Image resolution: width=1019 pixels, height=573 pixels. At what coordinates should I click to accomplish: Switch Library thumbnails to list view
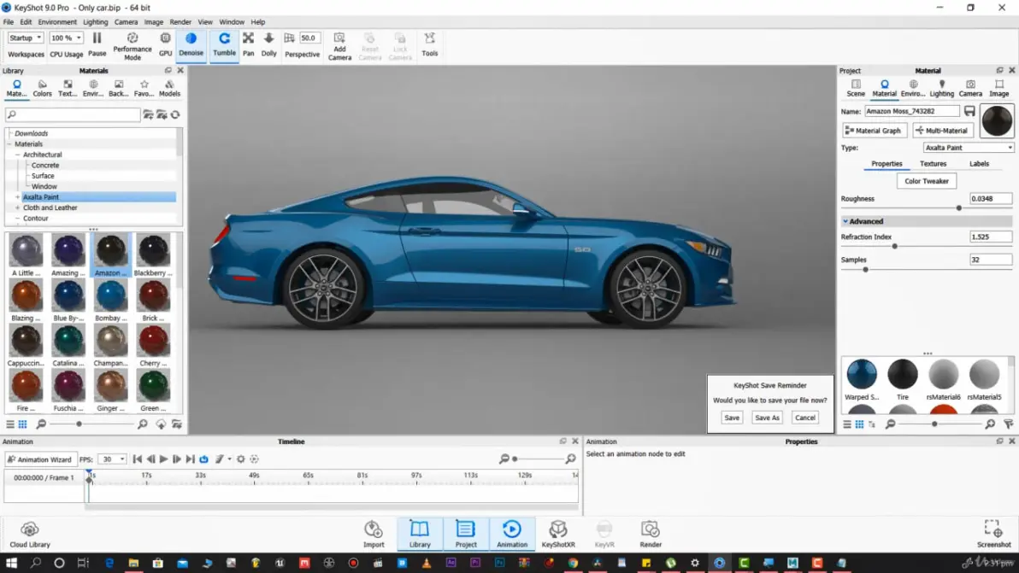click(10, 424)
